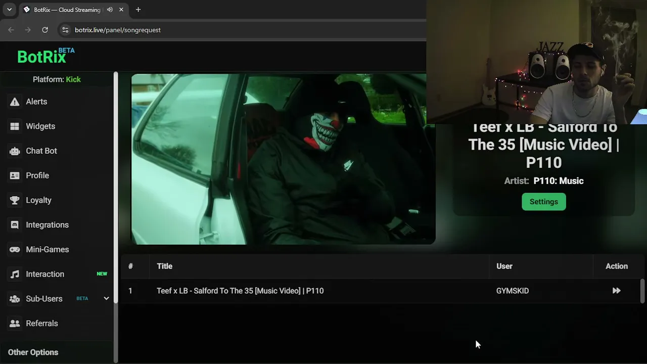Reload the BotRix page

(x=45, y=30)
